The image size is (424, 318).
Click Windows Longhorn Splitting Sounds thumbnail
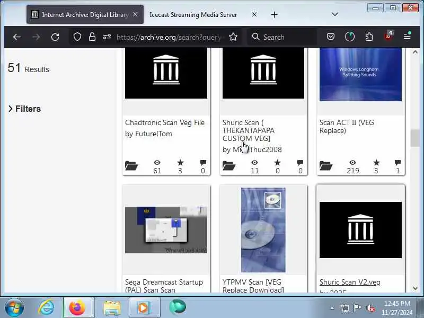[360, 74]
